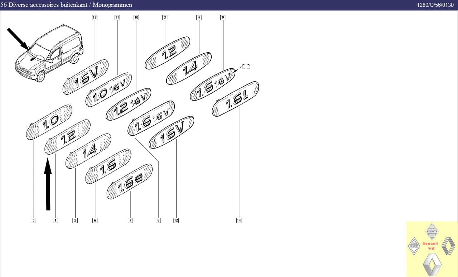This screenshot has width=458, height=277.
Task: Select callout number 12 below the 16V badge
Action: 176,220
